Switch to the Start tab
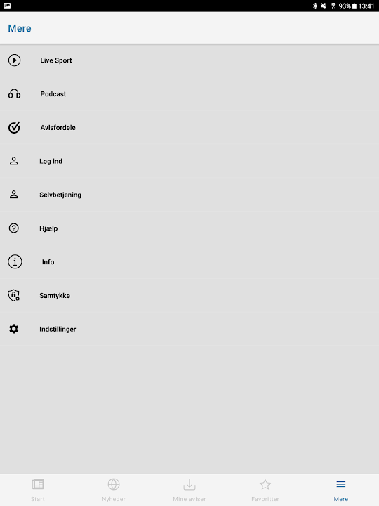This screenshot has width=379, height=506. point(38,491)
